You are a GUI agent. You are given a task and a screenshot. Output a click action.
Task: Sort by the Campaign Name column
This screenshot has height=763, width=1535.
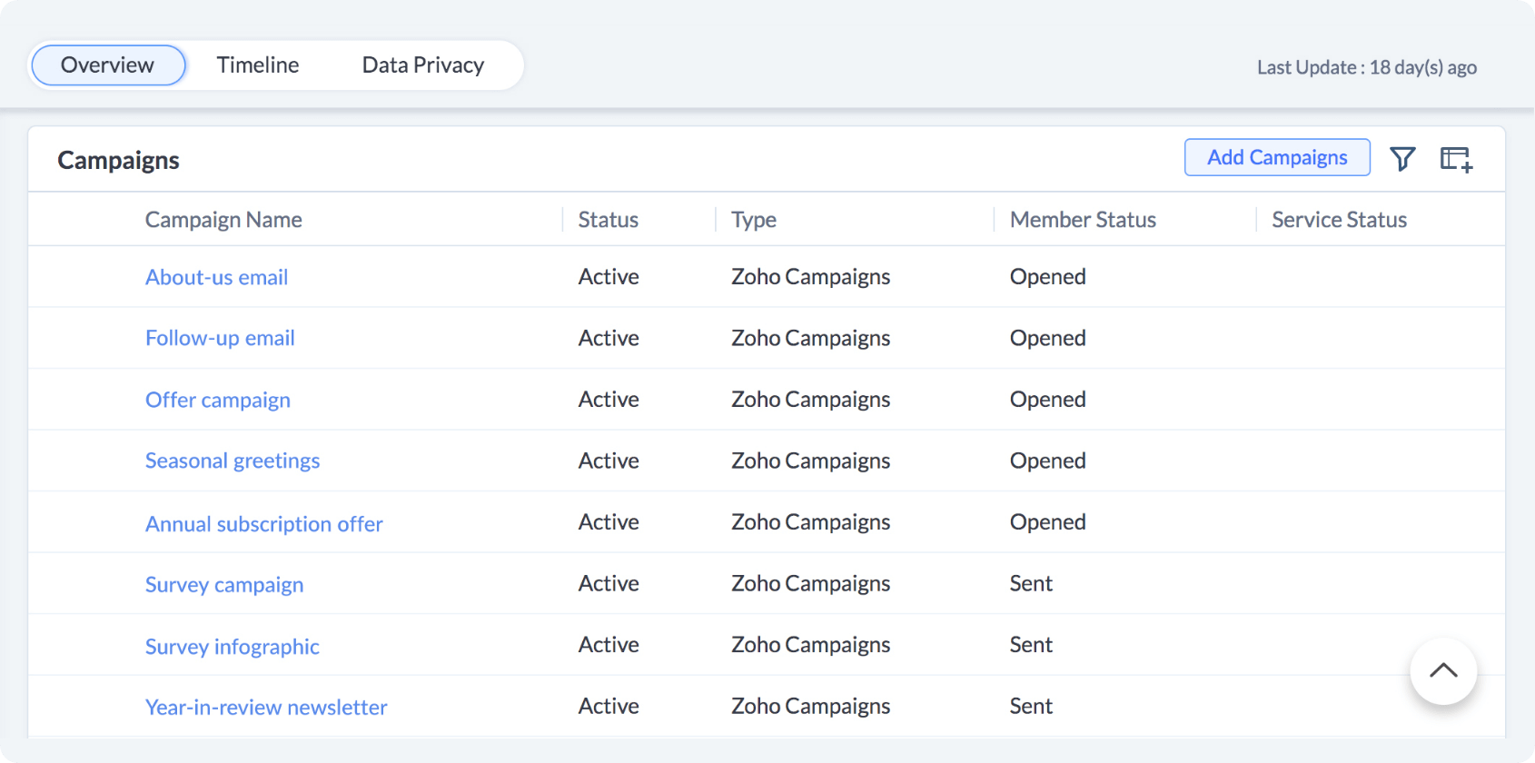(x=223, y=219)
